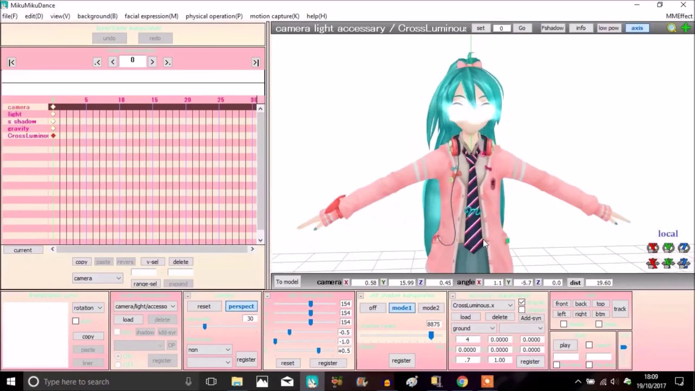Click the track view button
Screen dimensions: 695x391
[620, 309]
